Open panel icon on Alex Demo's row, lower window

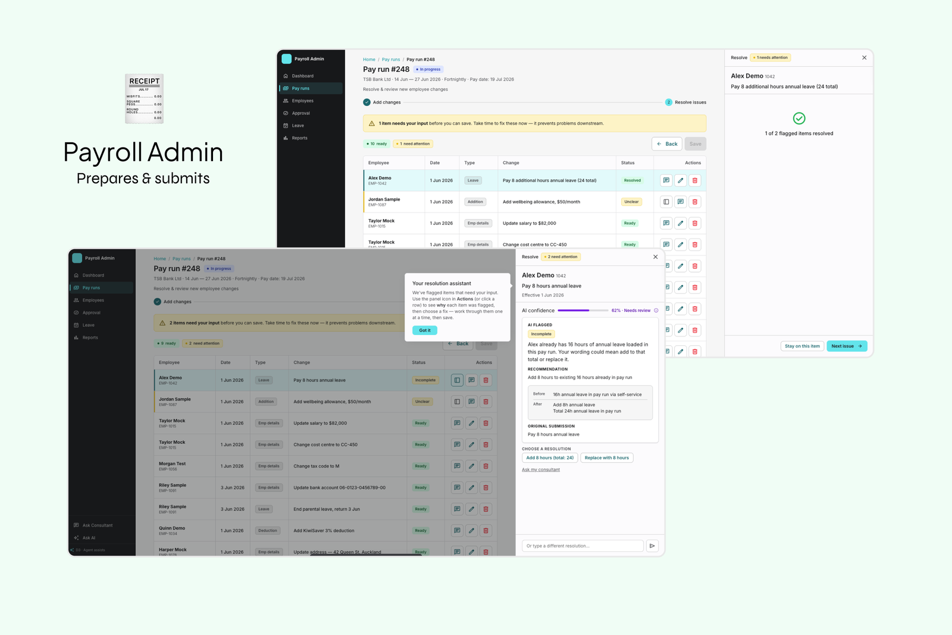457,380
